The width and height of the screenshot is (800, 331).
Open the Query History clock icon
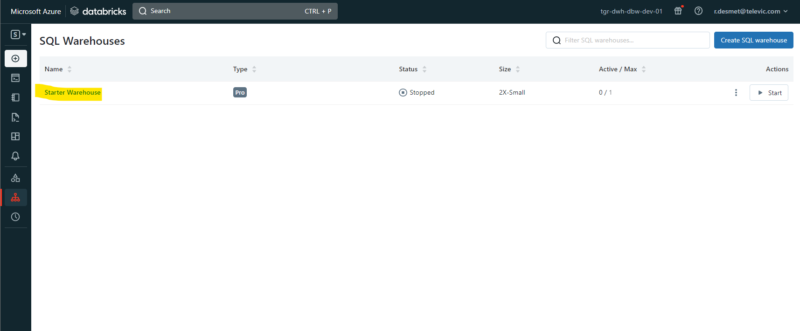[15, 217]
